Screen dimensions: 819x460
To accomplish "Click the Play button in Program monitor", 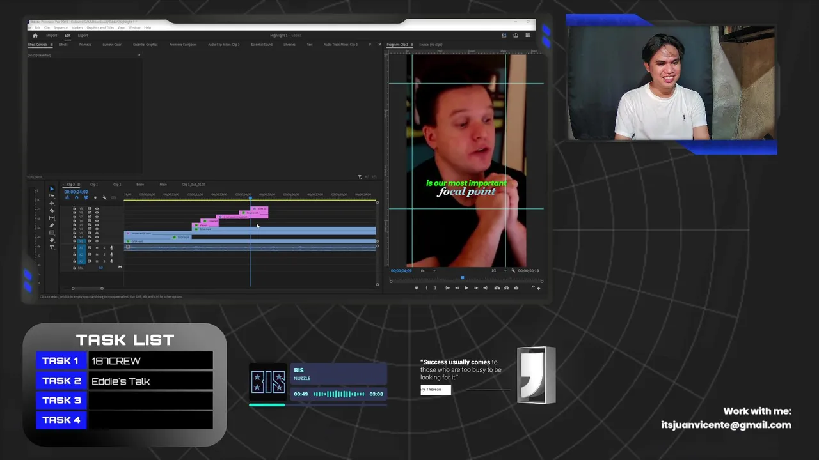I will (466, 288).
